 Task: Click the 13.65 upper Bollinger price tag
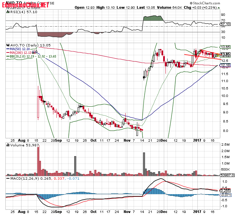(x=225, y=47)
